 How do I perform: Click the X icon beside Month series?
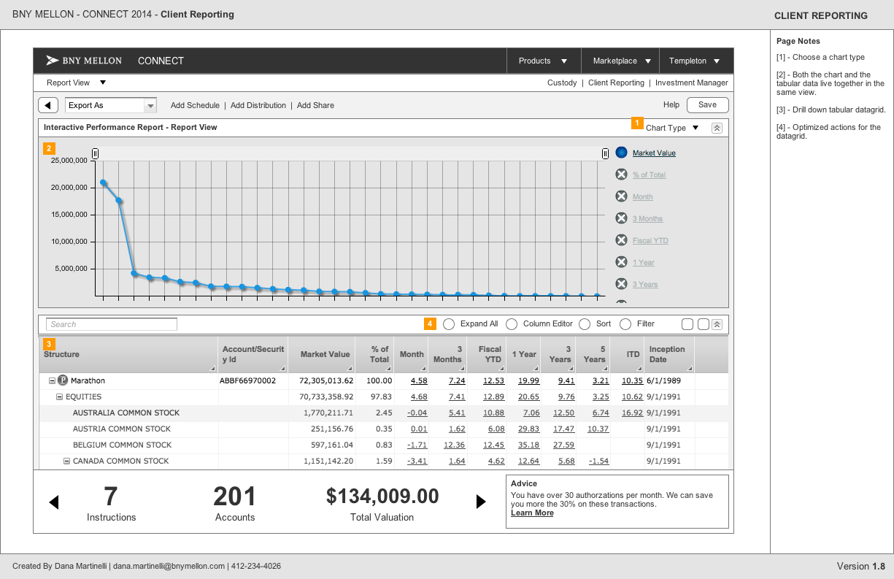621,196
